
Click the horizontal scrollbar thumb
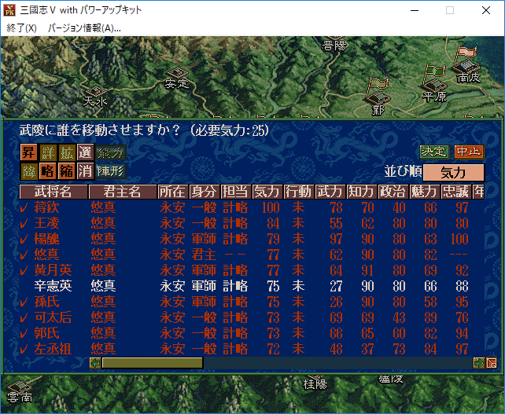click(x=152, y=362)
